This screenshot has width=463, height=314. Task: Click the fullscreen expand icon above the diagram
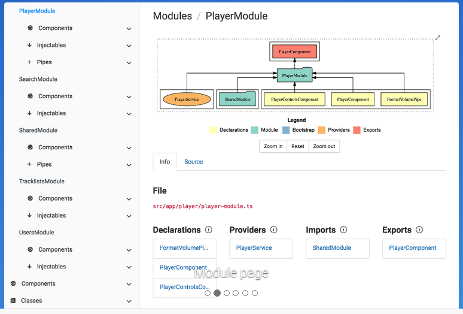[437, 38]
